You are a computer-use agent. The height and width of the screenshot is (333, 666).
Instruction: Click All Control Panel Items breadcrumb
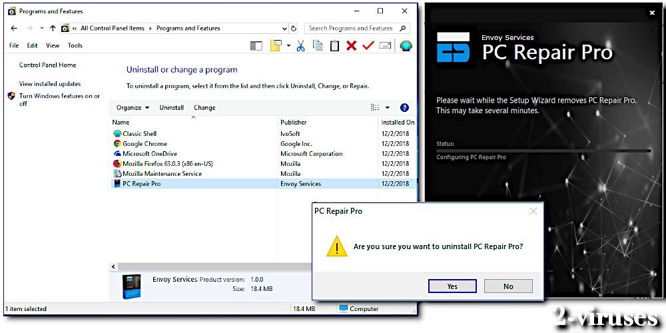tap(113, 29)
